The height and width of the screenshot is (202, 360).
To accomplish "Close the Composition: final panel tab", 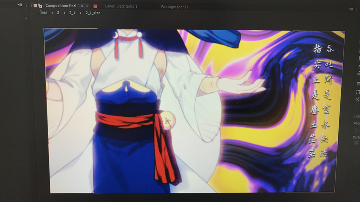I will (87, 6).
